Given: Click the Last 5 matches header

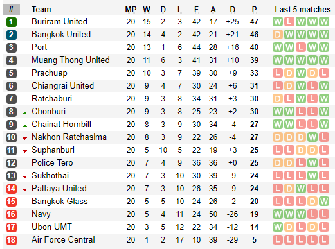Looking at the screenshot, I should coord(303,10).
